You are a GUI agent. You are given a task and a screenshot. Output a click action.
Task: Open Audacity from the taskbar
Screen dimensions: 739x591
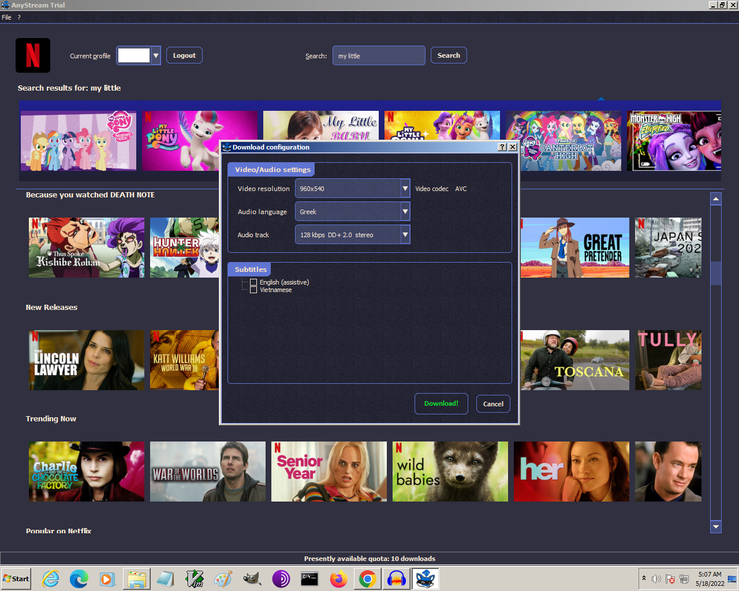pyautogui.click(x=397, y=578)
